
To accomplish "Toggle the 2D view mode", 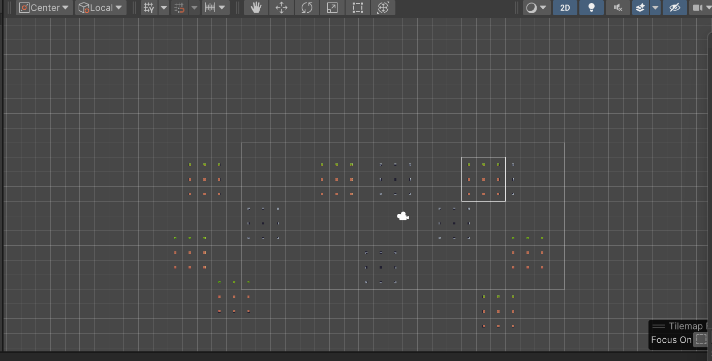I will click(x=565, y=8).
